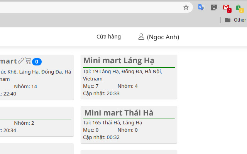Image resolution: width=247 pixels, height=154 pixels.
Task: Click the blue cart count badge
Action: (37, 62)
